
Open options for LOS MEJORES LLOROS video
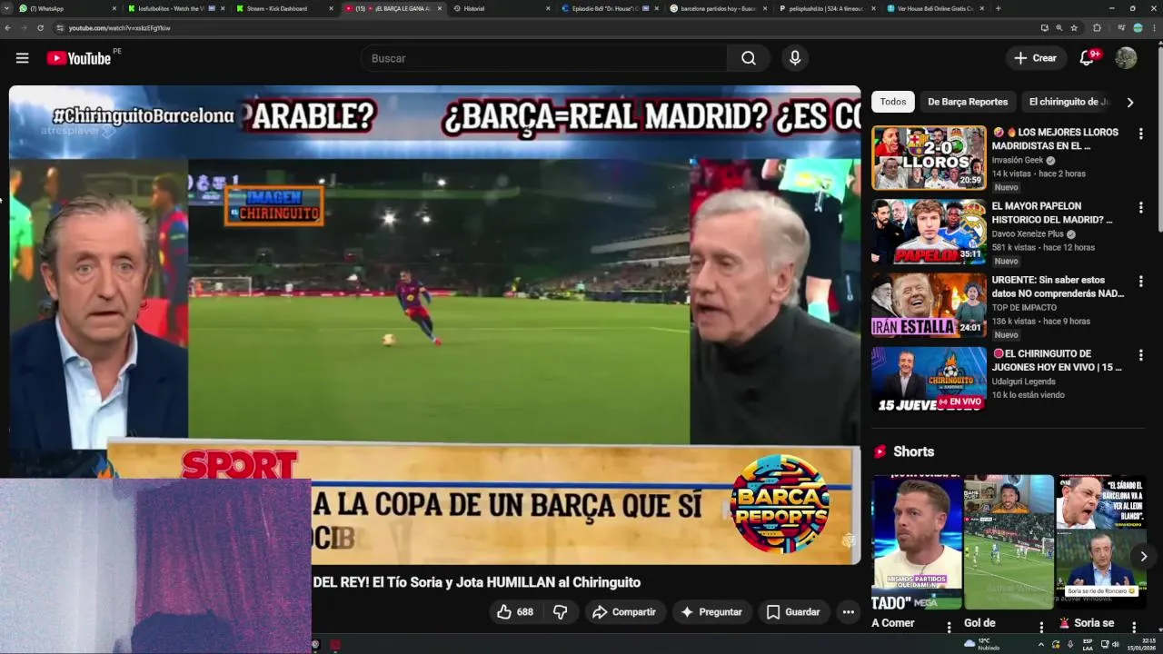pos(1140,134)
